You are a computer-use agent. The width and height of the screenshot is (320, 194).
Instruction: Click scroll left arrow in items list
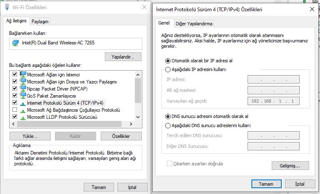click(13, 124)
